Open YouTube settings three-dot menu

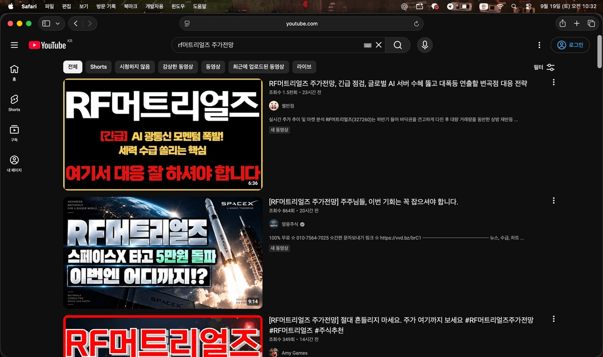coord(539,45)
